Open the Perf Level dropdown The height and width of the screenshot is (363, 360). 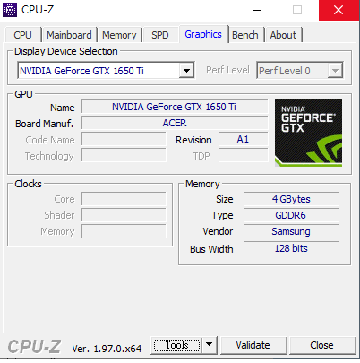300,71
